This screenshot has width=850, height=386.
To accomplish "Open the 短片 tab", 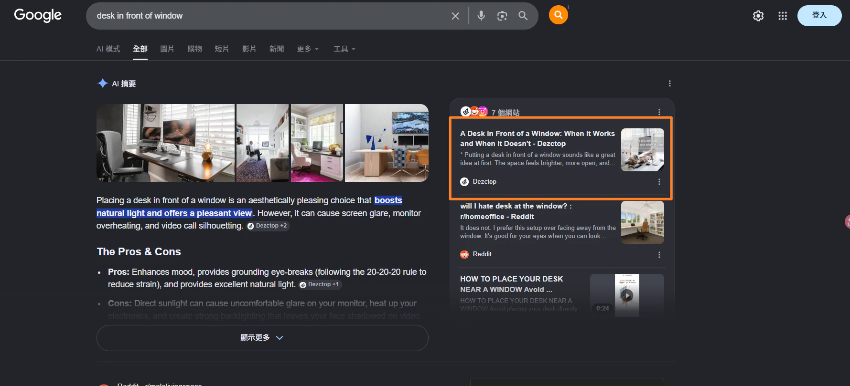I will pos(222,49).
